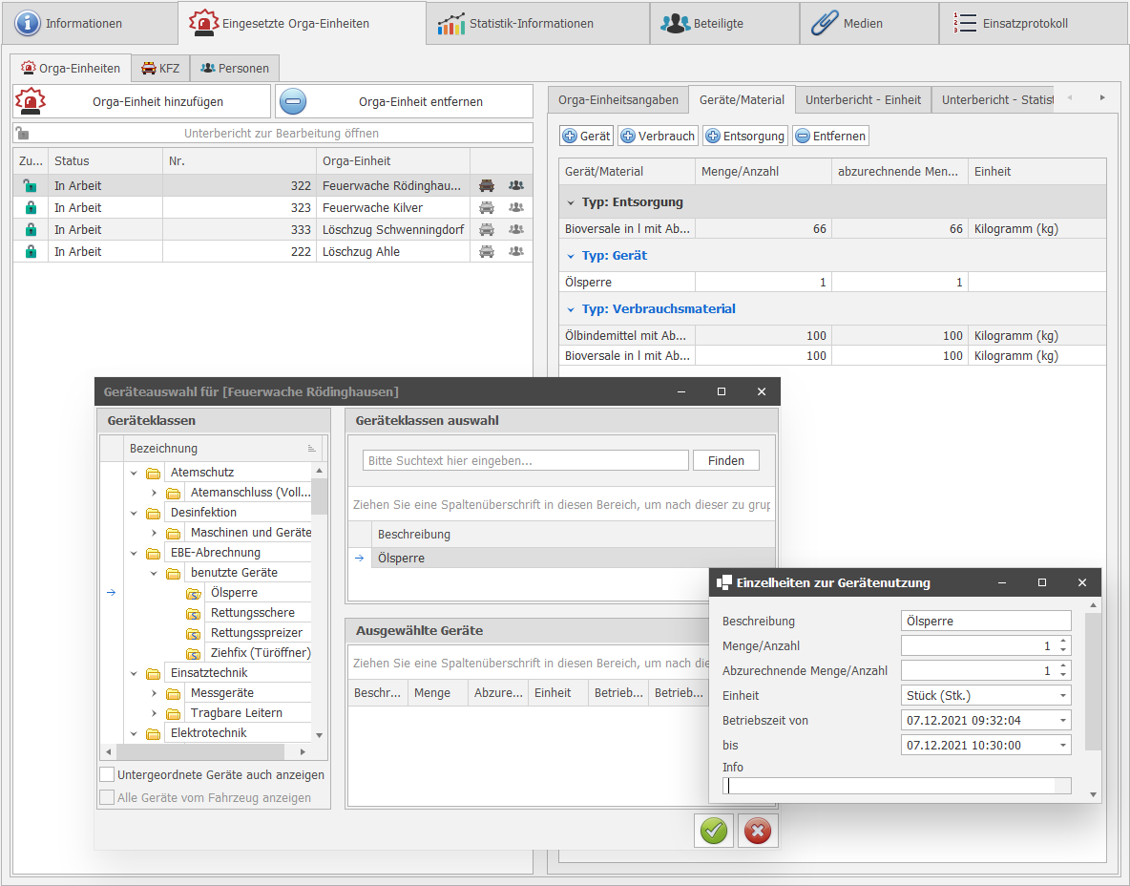
Task: Click the green checkmark confirm button
Action: point(714,831)
